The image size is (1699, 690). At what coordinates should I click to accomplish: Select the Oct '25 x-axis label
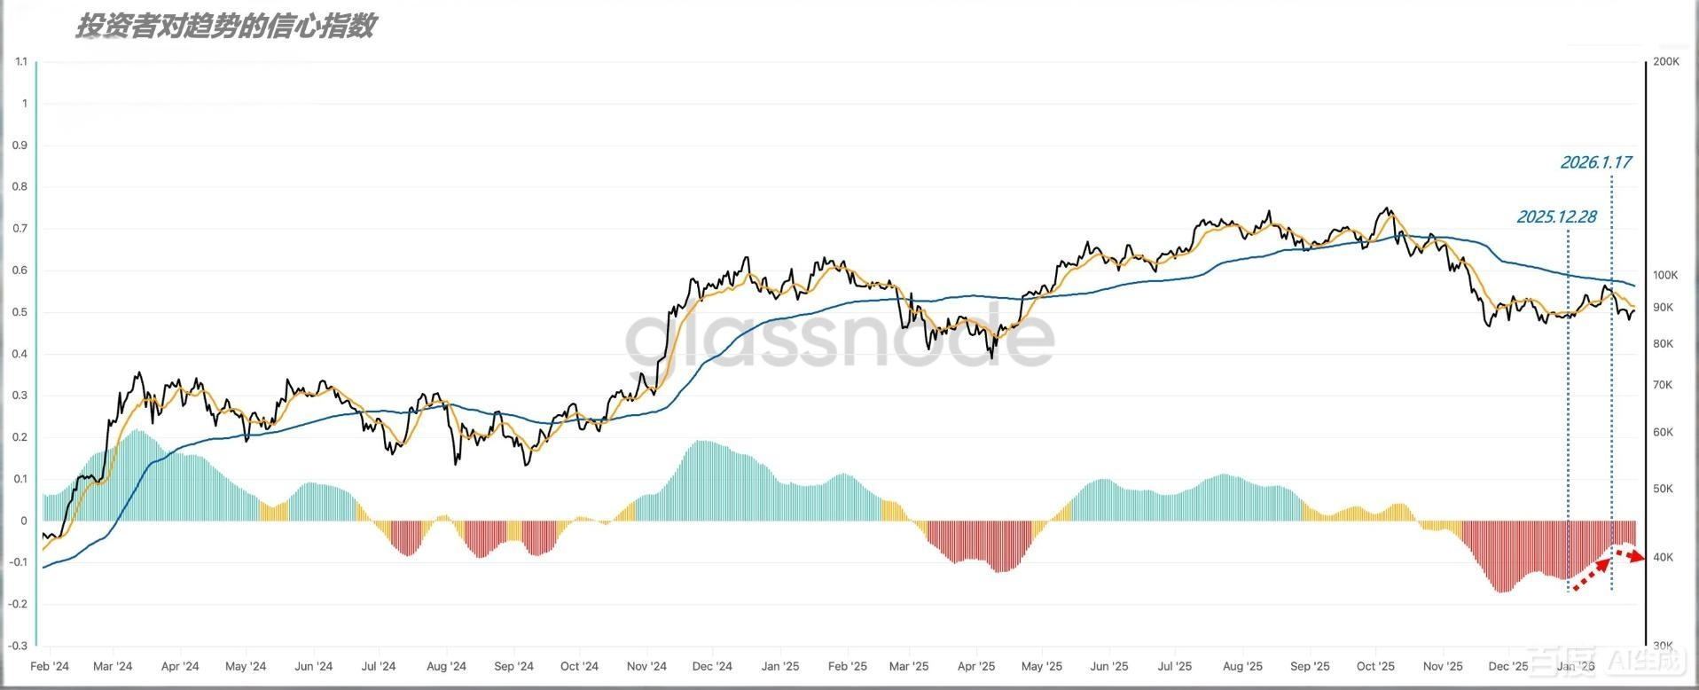pyautogui.click(x=1375, y=666)
